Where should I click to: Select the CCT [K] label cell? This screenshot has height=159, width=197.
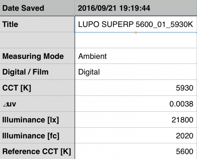37,88
